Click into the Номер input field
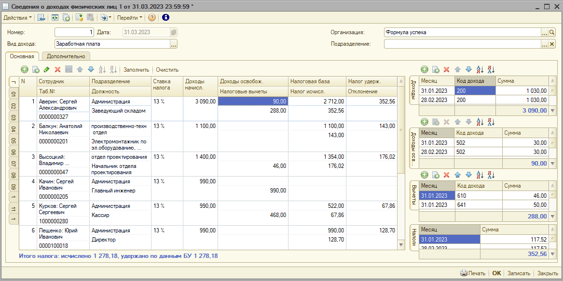The width and height of the screenshot is (563, 281). [x=74, y=33]
